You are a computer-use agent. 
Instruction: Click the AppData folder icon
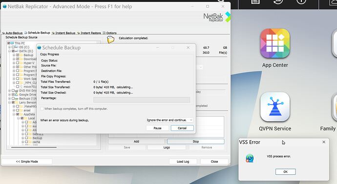click(x=21, y=114)
